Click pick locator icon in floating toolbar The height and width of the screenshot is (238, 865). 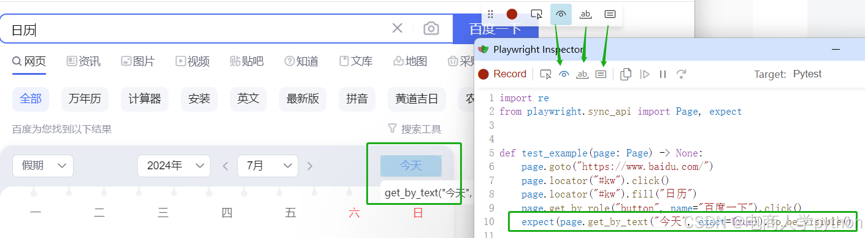[x=537, y=14]
